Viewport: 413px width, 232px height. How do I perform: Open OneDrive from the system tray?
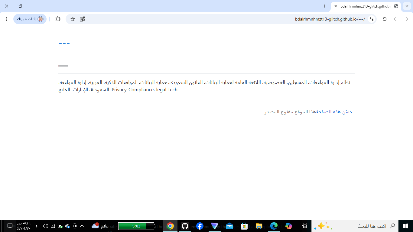[x=67, y=226]
